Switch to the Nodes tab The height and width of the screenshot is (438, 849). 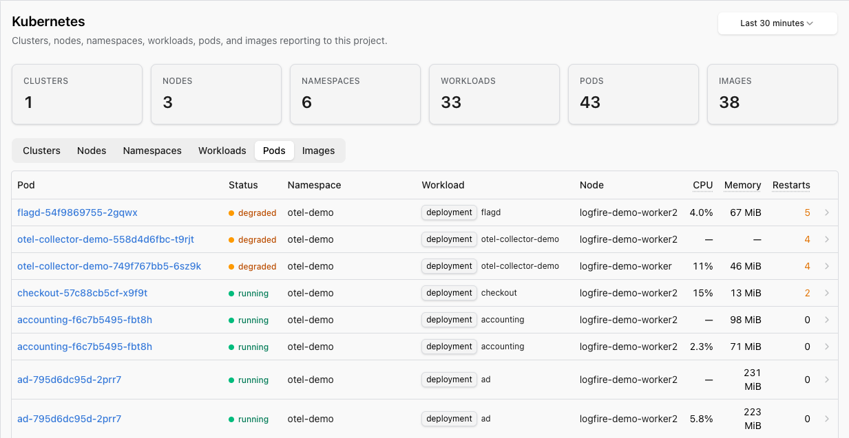(92, 151)
